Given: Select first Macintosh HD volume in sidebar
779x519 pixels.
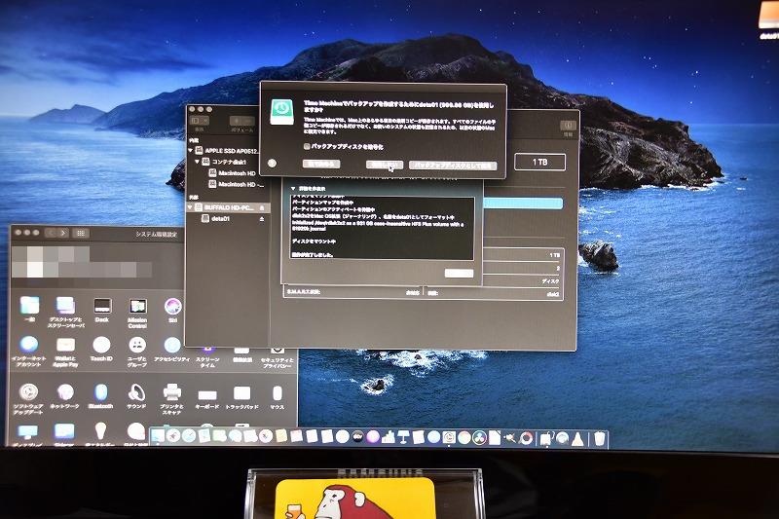Looking at the screenshot, I should coord(232,172).
